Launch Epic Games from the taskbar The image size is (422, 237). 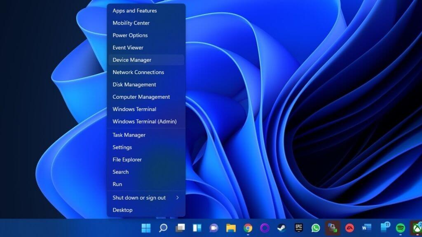click(x=299, y=228)
